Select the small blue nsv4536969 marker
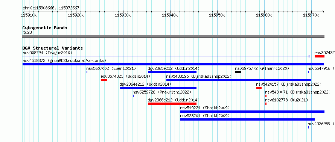335x142 pixels. coord(308,127)
